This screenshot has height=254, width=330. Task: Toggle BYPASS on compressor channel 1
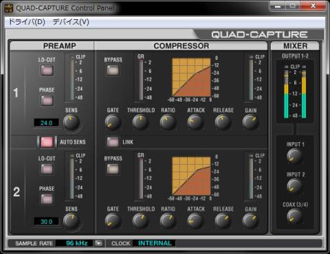point(113,70)
